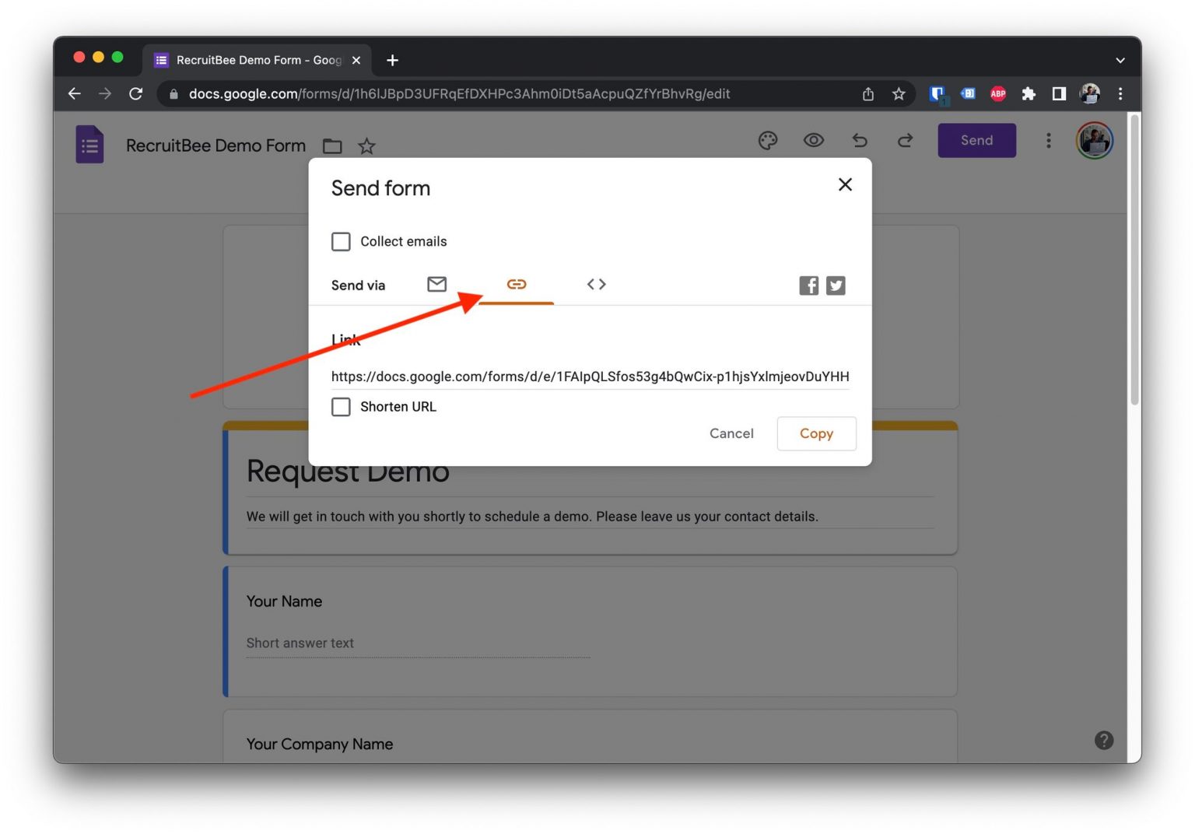Screen dimensions: 1195x834
Task: Star the RecruitBee Demo Form
Action: [x=366, y=145]
